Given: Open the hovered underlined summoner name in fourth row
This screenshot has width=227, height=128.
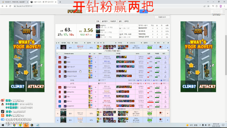Looking at the screenshot, I should click(72, 72).
